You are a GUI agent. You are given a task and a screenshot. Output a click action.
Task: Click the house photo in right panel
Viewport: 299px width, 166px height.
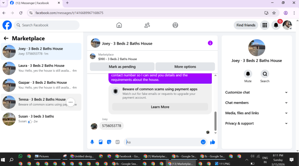click(257, 48)
